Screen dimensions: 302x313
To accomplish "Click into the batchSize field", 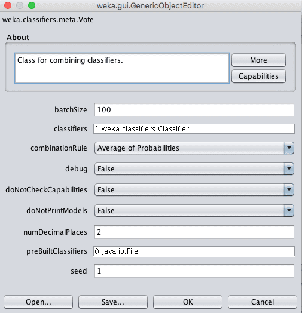I will click(194, 109).
